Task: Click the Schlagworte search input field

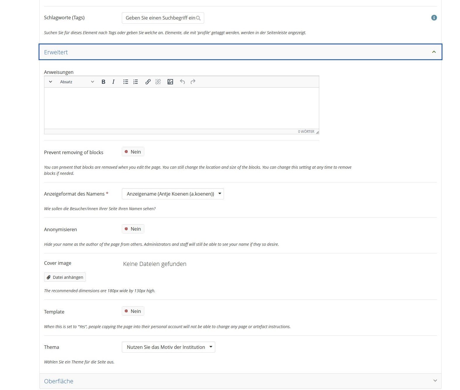Action: [x=163, y=18]
